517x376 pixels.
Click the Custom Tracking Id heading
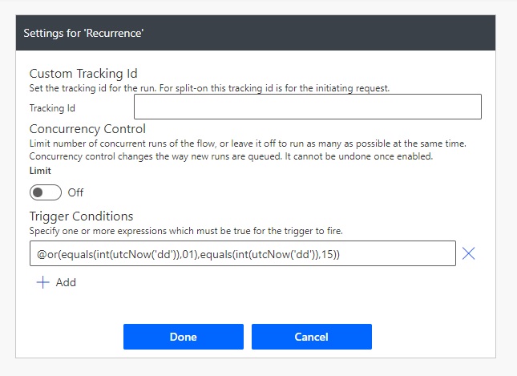tap(83, 74)
